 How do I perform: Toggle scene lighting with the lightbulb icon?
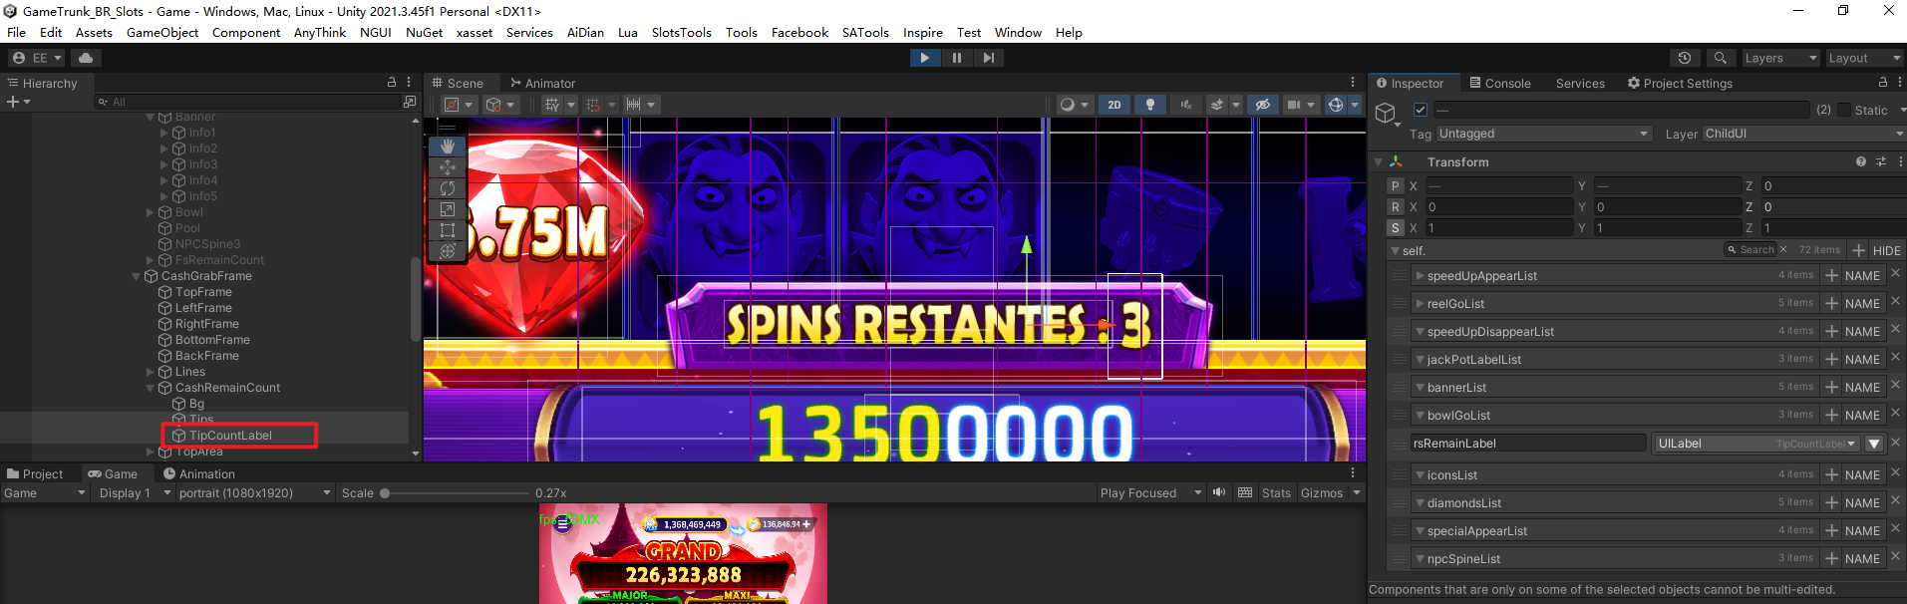[x=1150, y=105]
